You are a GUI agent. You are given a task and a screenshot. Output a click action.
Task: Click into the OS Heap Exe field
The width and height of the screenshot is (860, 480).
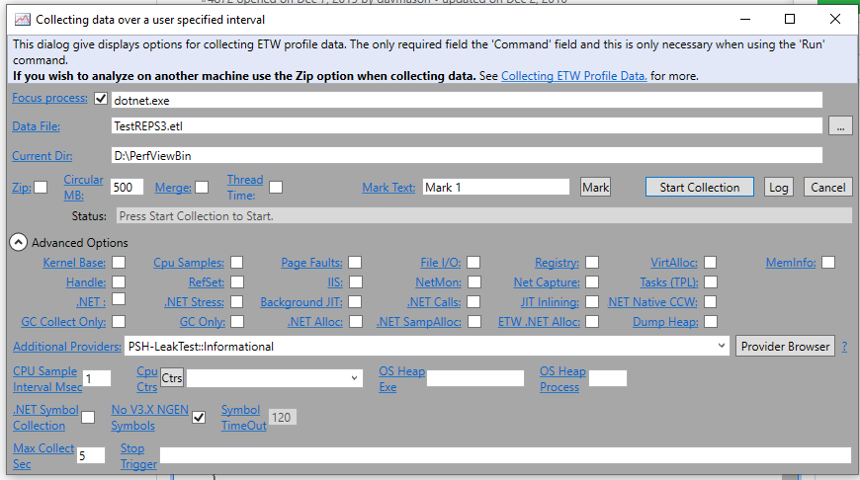click(x=475, y=378)
